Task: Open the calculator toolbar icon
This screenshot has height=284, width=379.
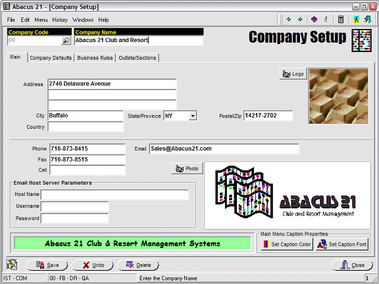Action: coord(341,19)
